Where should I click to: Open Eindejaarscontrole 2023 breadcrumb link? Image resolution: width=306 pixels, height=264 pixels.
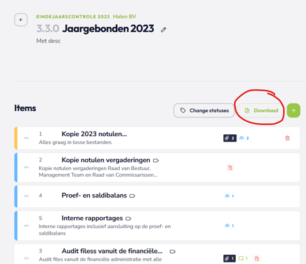point(73,17)
